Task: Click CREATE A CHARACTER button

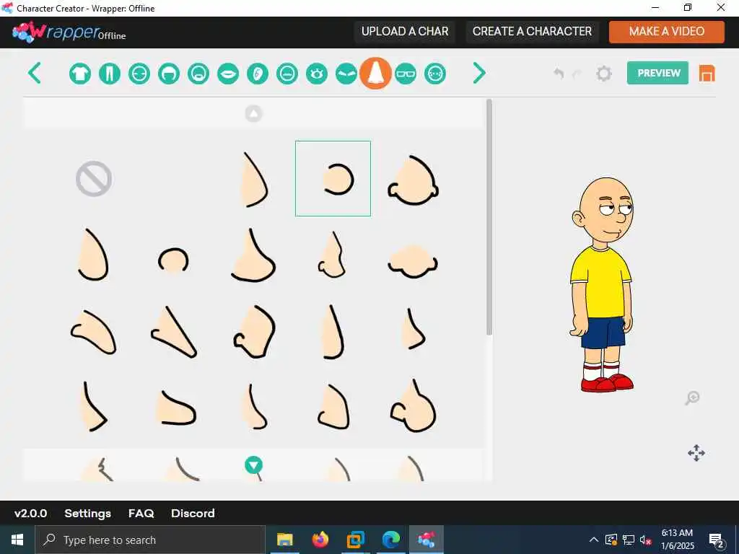Action: (532, 32)
